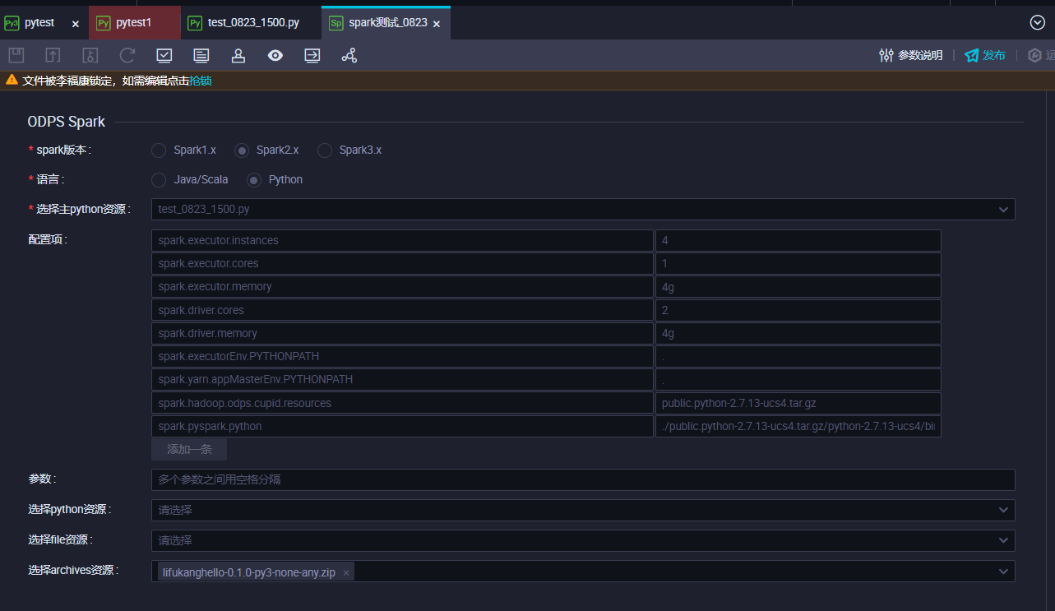This screenshot has width=1055, height=611.
Task: Click the node-graph lineage toolbar icon
Action: [x=349, y=55]
